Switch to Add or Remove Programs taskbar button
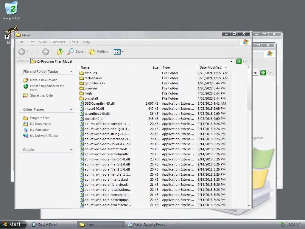 (148, 225)
